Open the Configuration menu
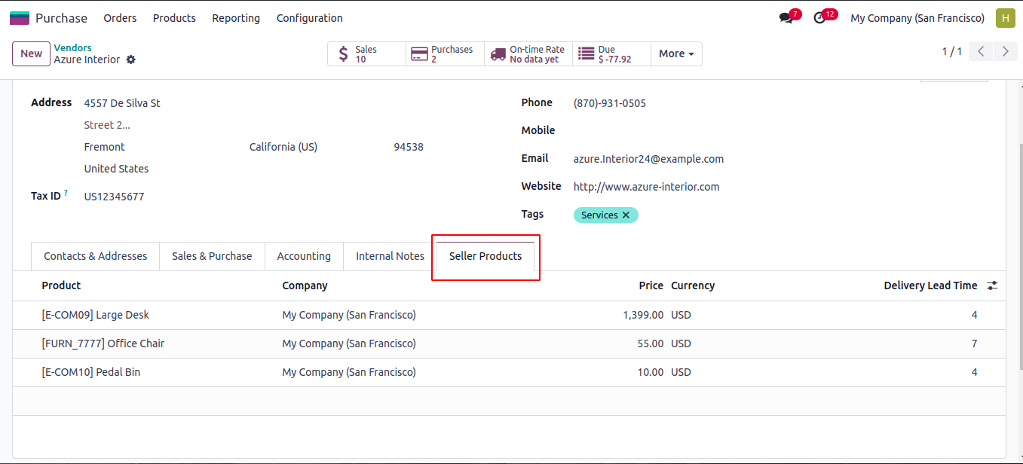The width and height of the screenshot is (1023, 464). click(310, 18)
